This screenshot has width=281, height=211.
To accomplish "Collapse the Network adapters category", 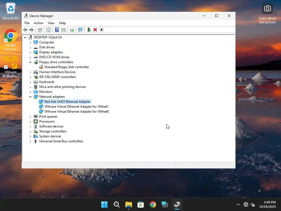I will click(30, 97).
